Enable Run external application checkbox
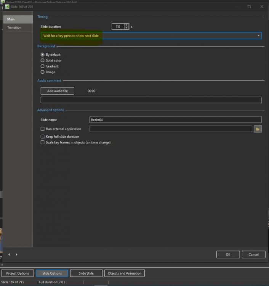The height and width of the screenshot is (286, 269). (x=42, y=129)
